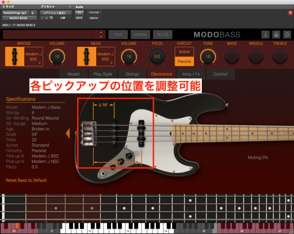The image size is (294, 234).
Task: Click the Round Wound string winding value
Action: [45, 118]
